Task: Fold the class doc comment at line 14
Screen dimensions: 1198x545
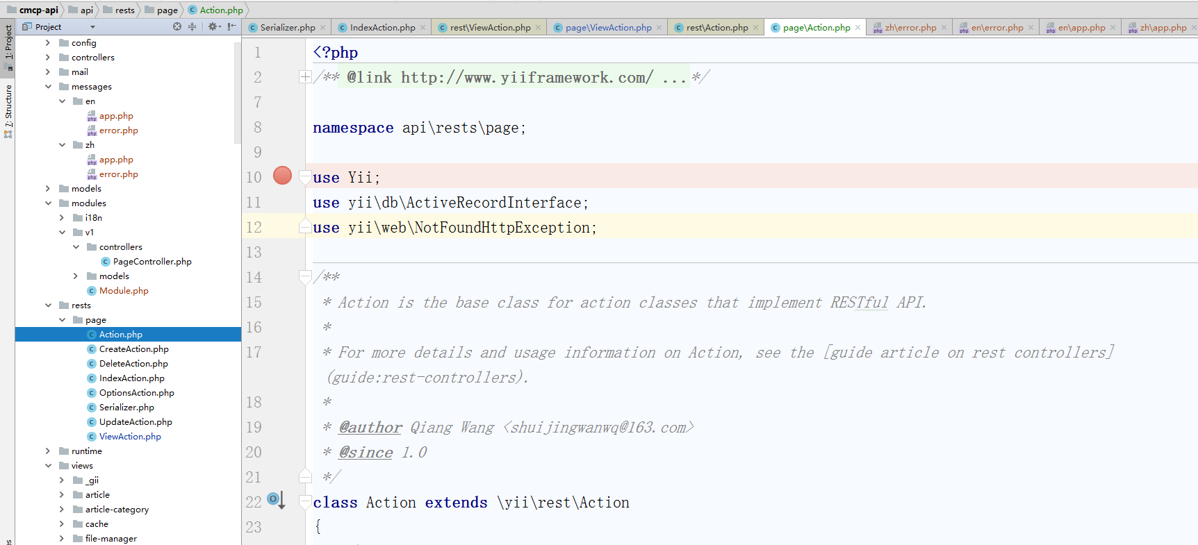Action: (305, 277)
